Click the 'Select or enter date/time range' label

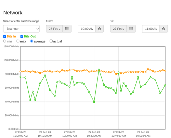(21, 21)
